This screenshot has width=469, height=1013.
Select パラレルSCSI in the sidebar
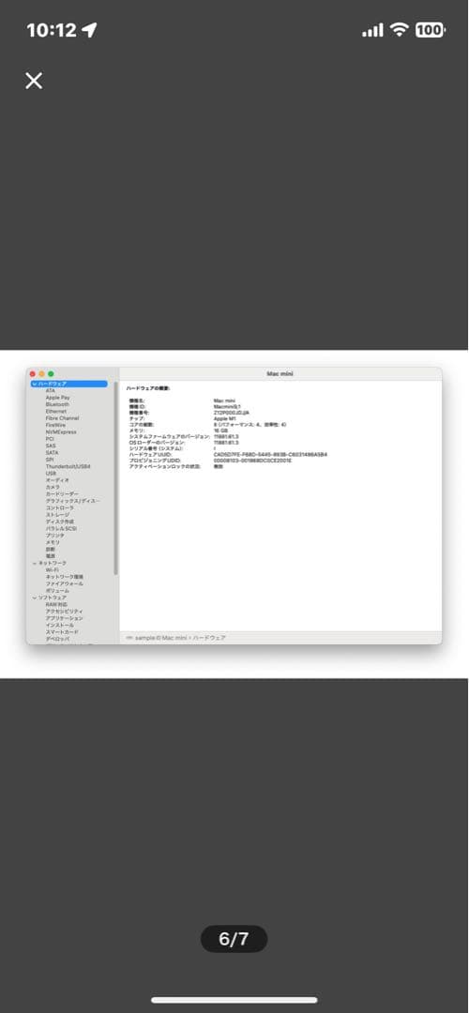[x=61, y=528]
